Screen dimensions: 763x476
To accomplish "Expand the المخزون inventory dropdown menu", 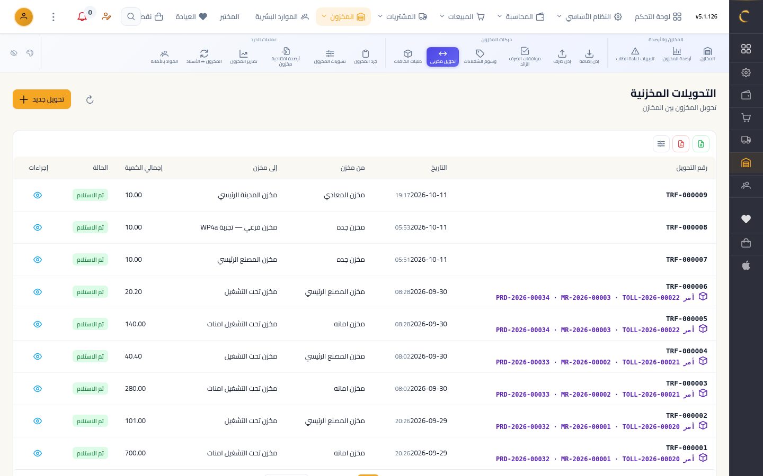I will pos(343,17).
